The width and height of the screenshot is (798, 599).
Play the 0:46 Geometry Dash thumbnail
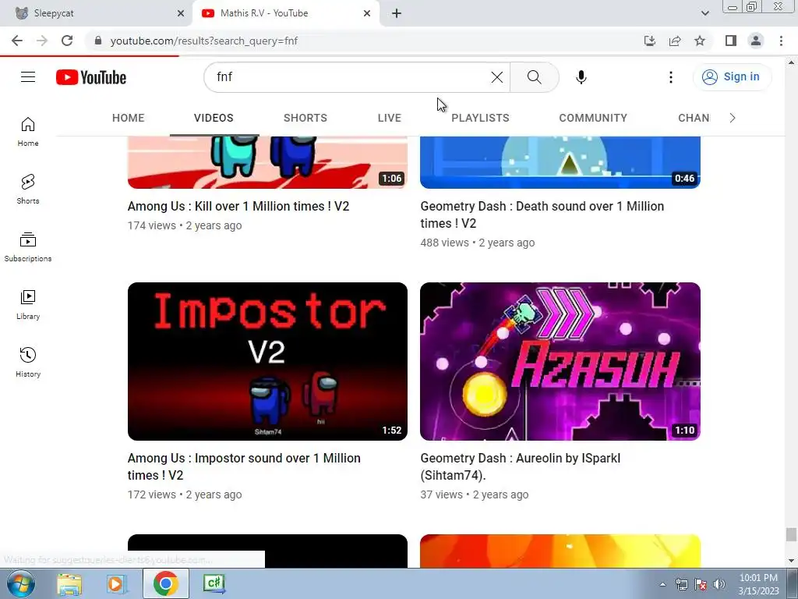tap(560, 162)
